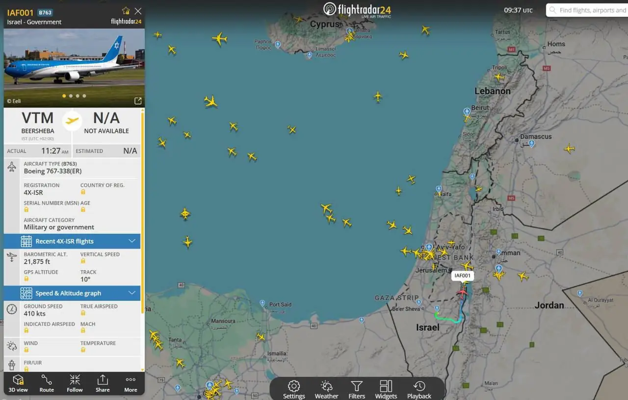The width and height of the screenshot is (628, 400).
Task: Open map Settings gear
Action: (x=294, y=389)
